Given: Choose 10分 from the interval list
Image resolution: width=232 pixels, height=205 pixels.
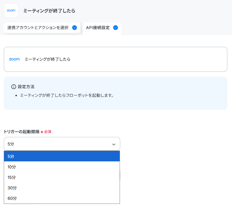Looking at the screenshot, I should pos(62,167).
